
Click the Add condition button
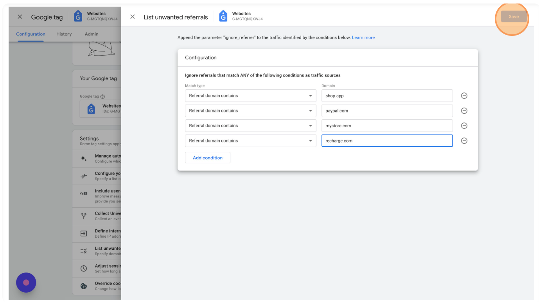coord(208,158)
